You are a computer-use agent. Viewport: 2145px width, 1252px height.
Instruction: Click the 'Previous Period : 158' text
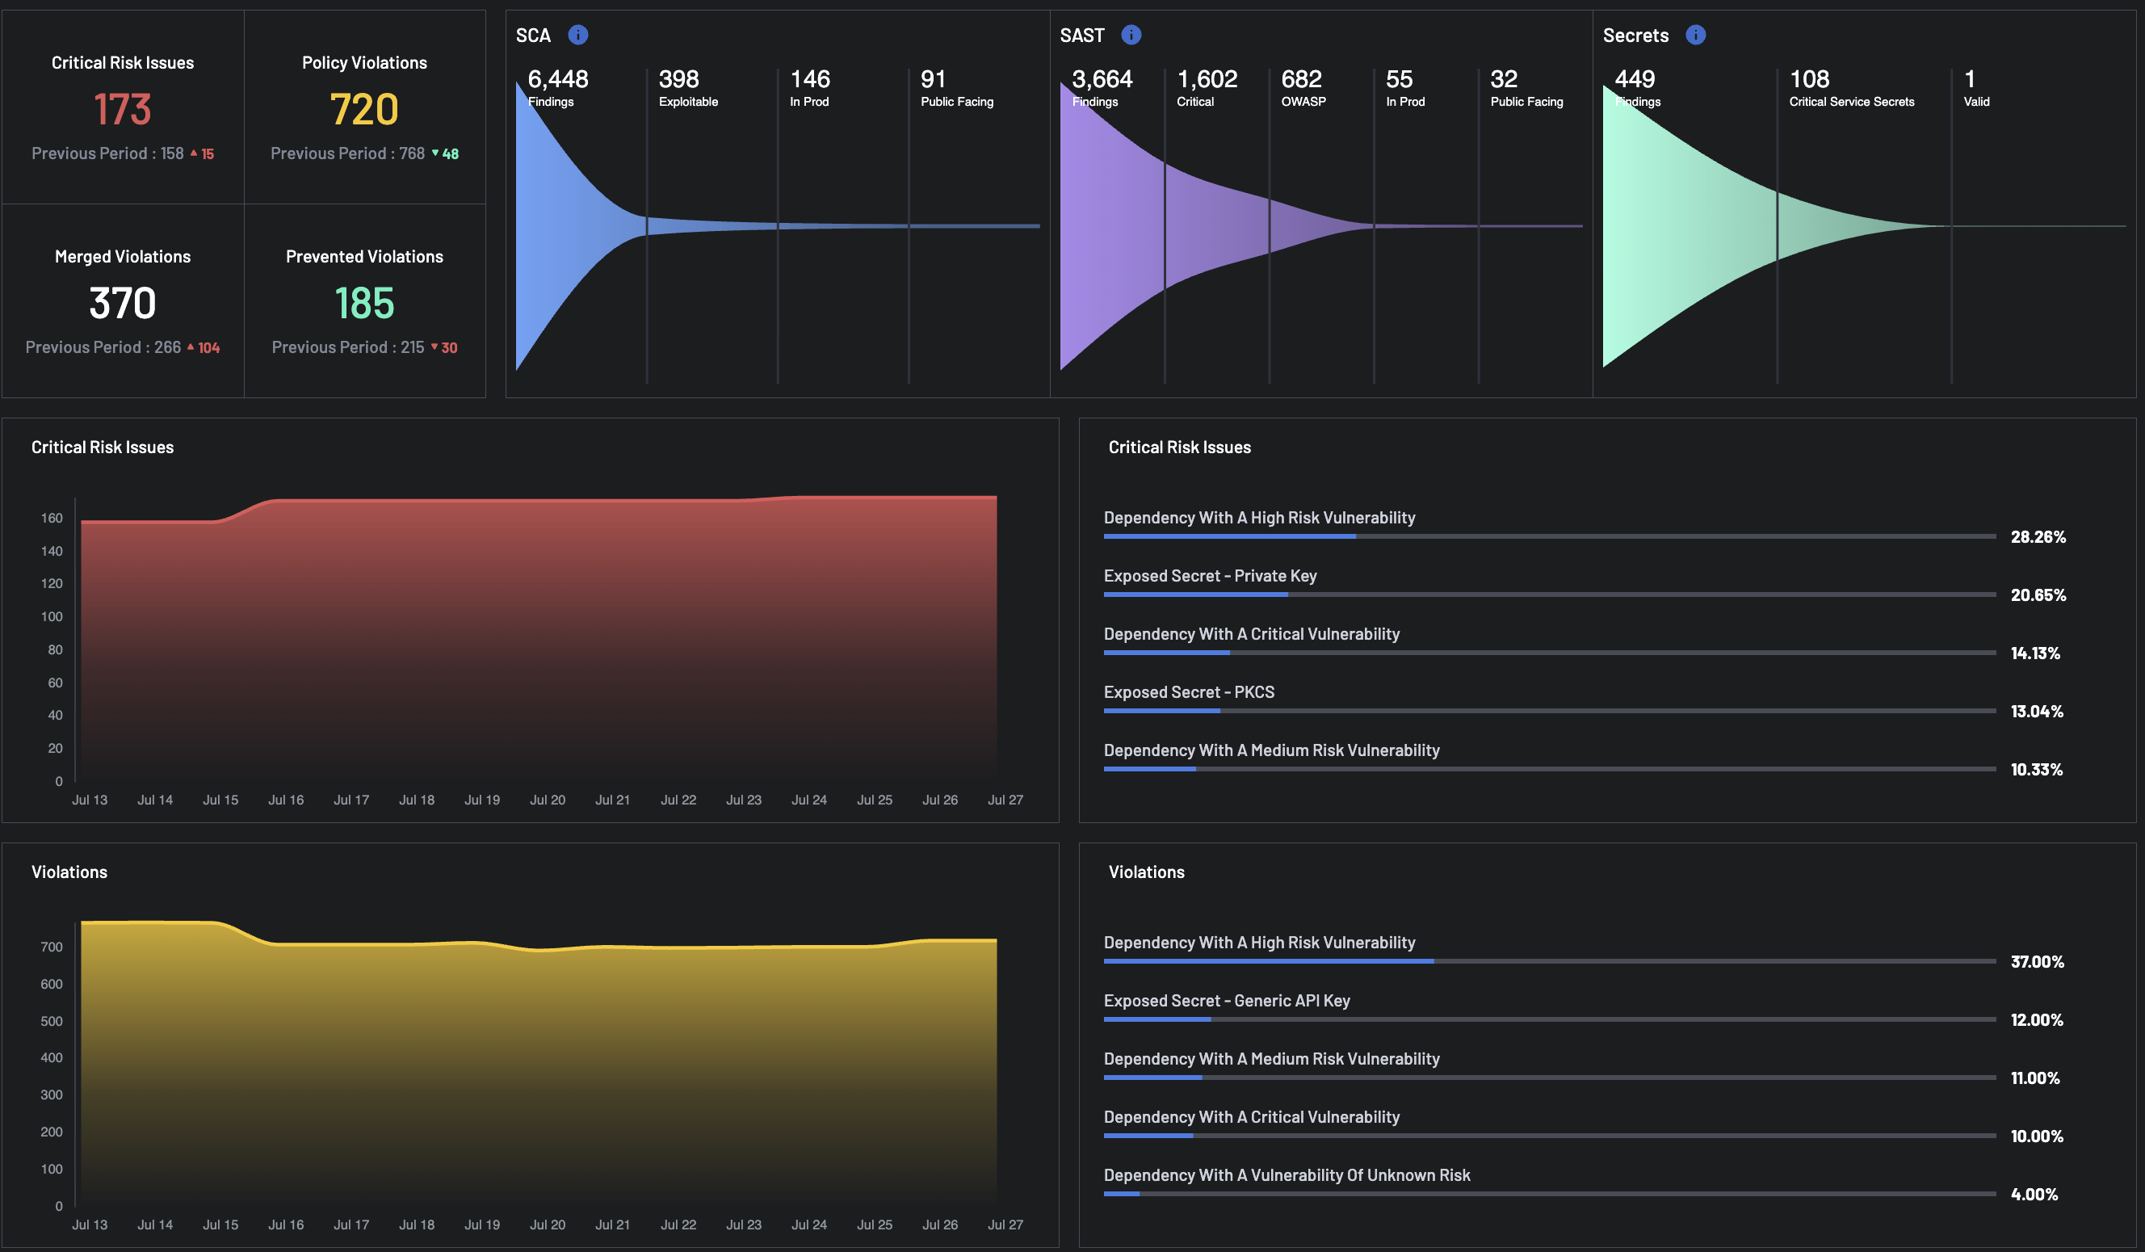[x=107, y=153]
